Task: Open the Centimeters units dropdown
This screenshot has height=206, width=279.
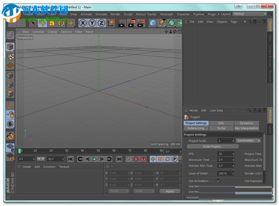Action: point(248,141)
